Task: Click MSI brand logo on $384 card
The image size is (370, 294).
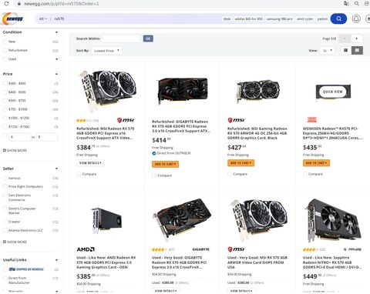Action: tap(126, 120)
